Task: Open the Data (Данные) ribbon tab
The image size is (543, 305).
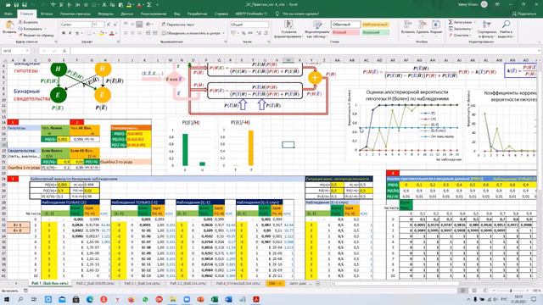Action: (127, 14)
